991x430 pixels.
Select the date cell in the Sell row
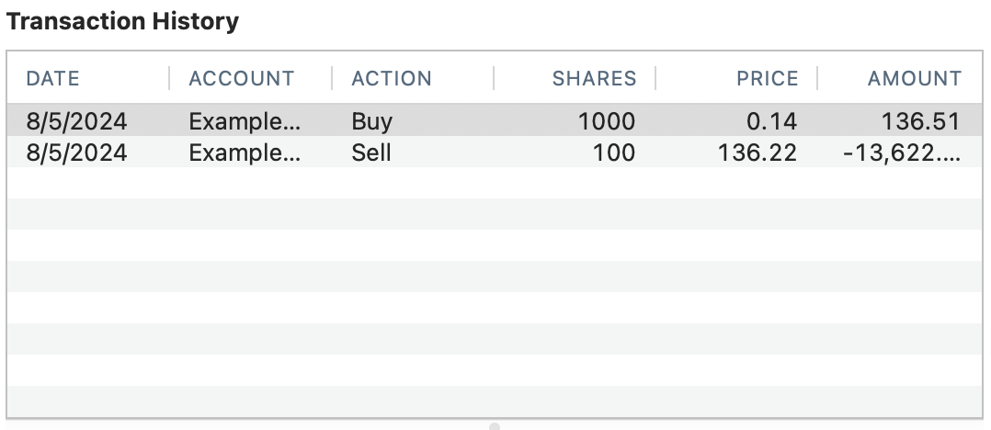click(76, 153)
